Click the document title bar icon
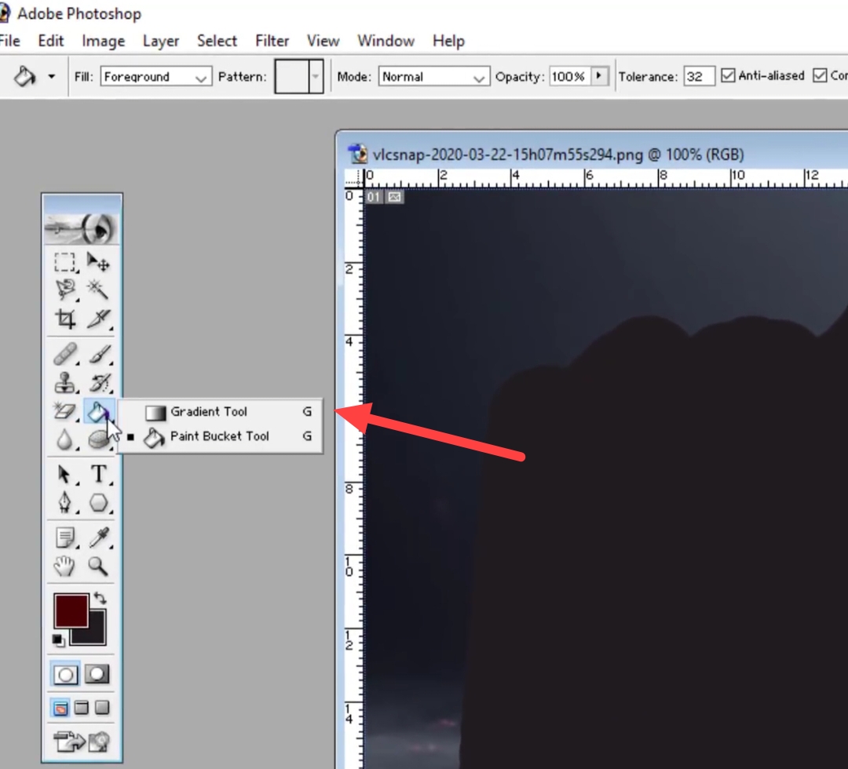 pyautogui.click(x=357, y=155)
